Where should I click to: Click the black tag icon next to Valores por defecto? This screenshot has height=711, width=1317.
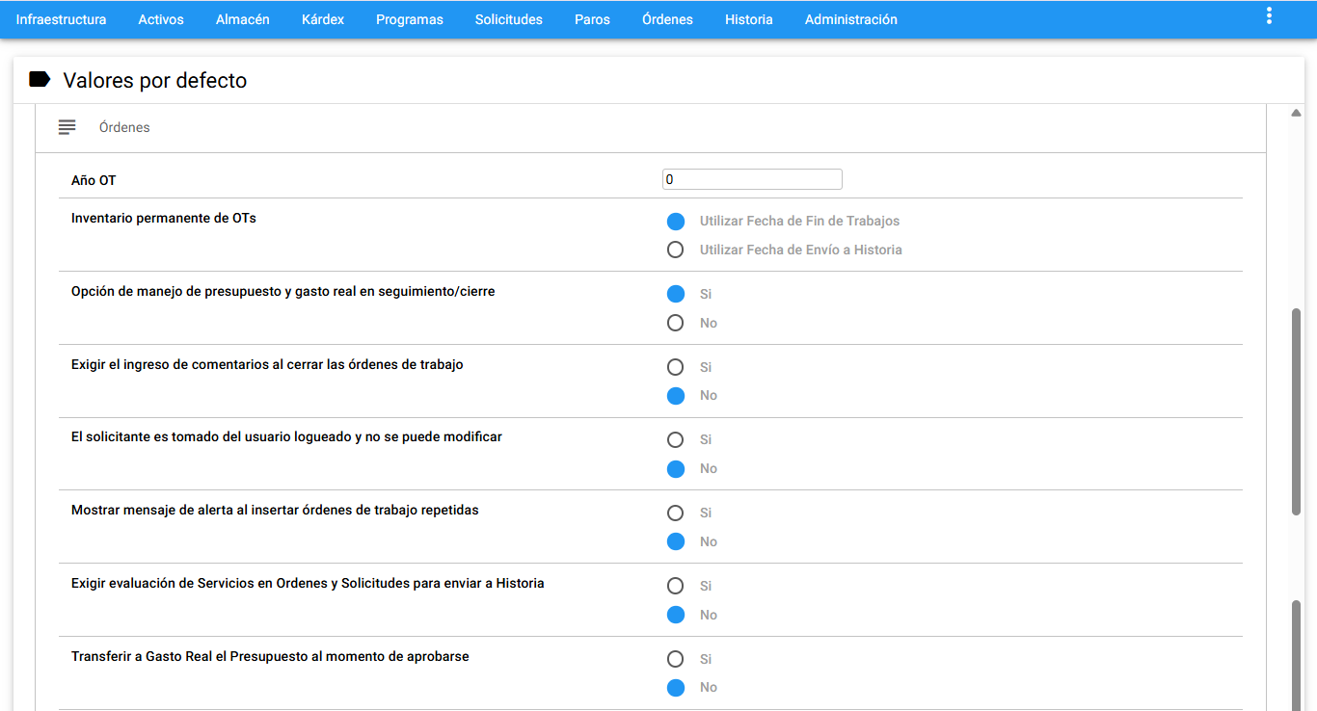40,80
